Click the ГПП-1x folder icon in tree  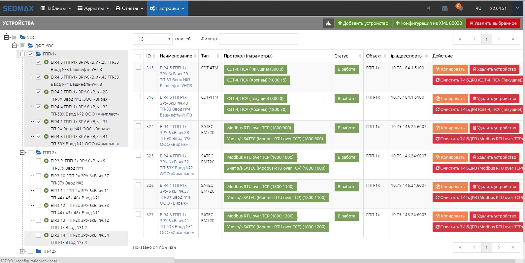pyautogui.click(x=39, y=54)
